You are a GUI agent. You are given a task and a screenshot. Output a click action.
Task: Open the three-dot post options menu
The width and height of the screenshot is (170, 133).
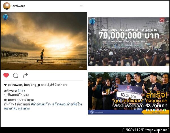[82, 6]
